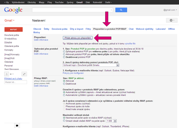The height and width of the screenshot is (128, 179).
Task: Open the 'Offline' settings tab
Action: point(171,29)
